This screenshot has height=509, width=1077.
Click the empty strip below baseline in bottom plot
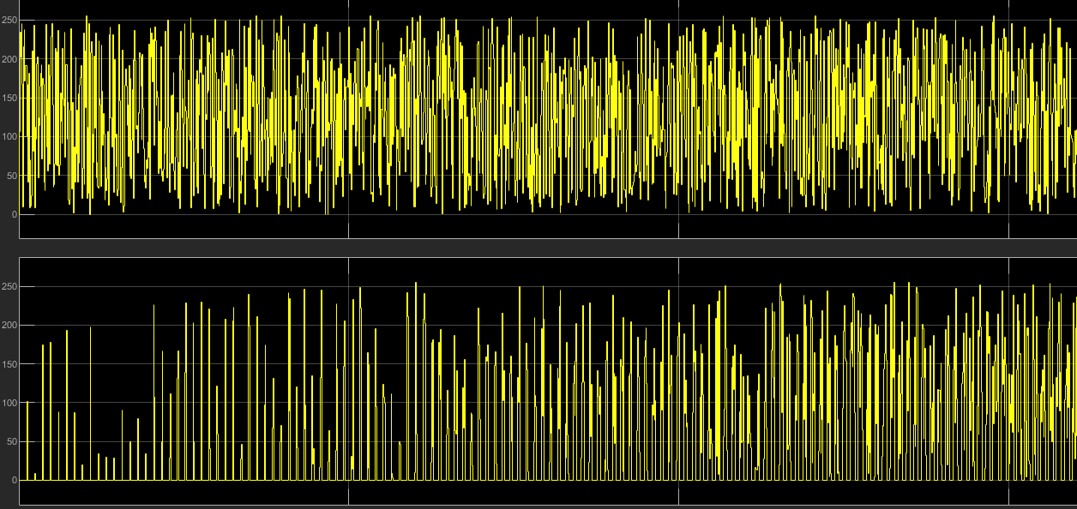click(549, 494)
